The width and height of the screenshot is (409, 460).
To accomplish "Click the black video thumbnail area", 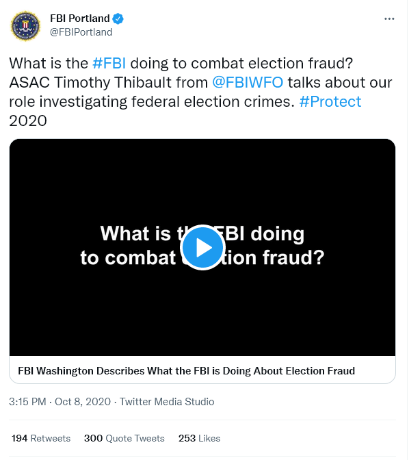I will coord(202,247).
